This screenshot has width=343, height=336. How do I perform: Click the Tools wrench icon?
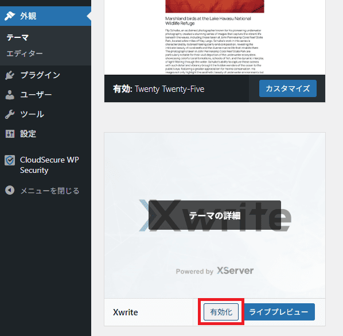(10, 114)
